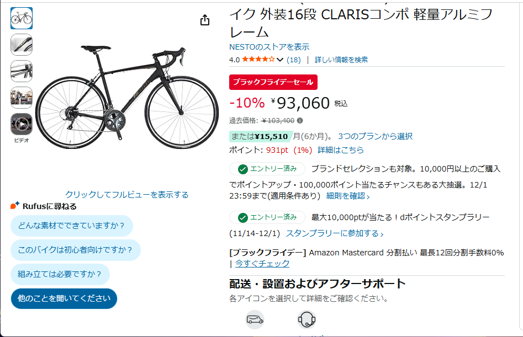
Task: Play the product video thumbnail
Action: 22,124
